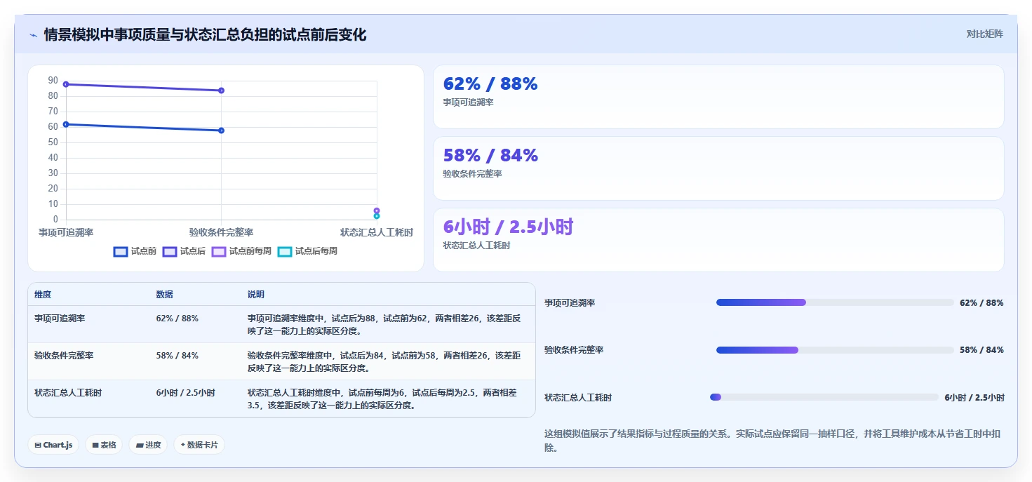
Task: Click the 6小时 / 2.5小时 table cell
Action: click(185, 393)
